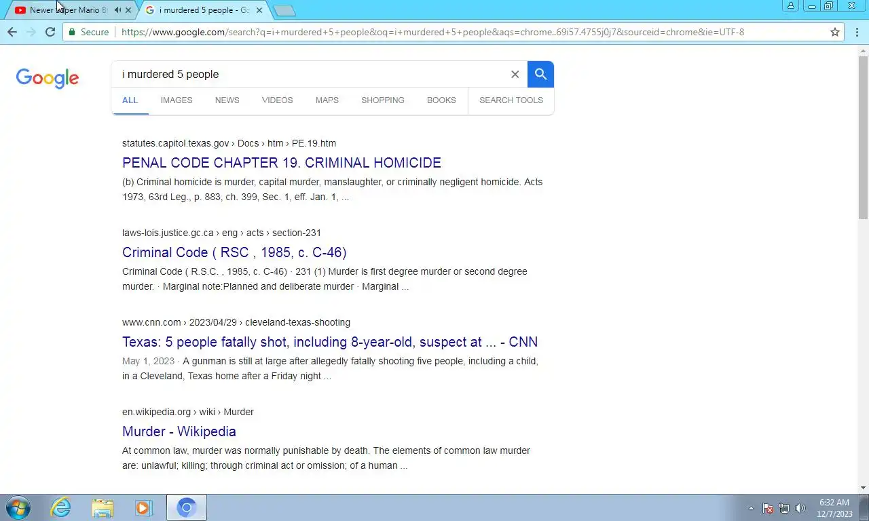The image size is (869, 521).
Task: Click the scrollbar up arrow
Action: coord(863,50)
